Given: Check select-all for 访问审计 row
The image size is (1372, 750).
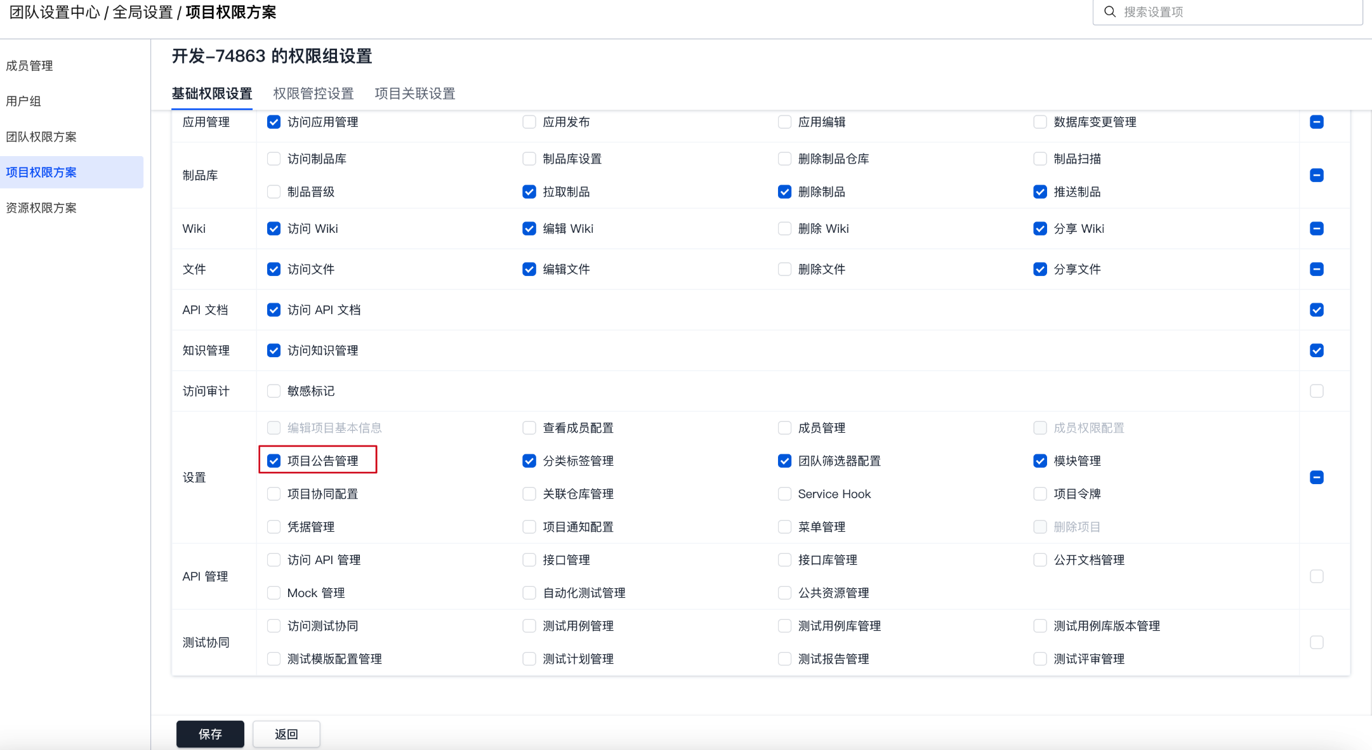Looking at the screenshot, I should [1316, 391].
